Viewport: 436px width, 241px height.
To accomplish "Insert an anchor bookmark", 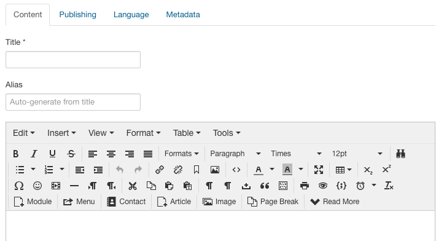I will [197, 170].
